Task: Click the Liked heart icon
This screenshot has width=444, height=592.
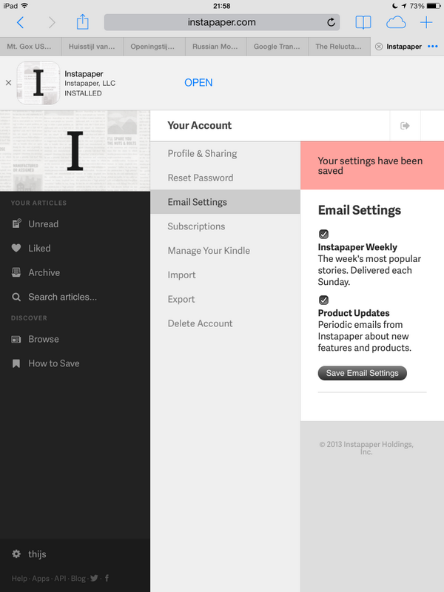Action: coord(16,248)
